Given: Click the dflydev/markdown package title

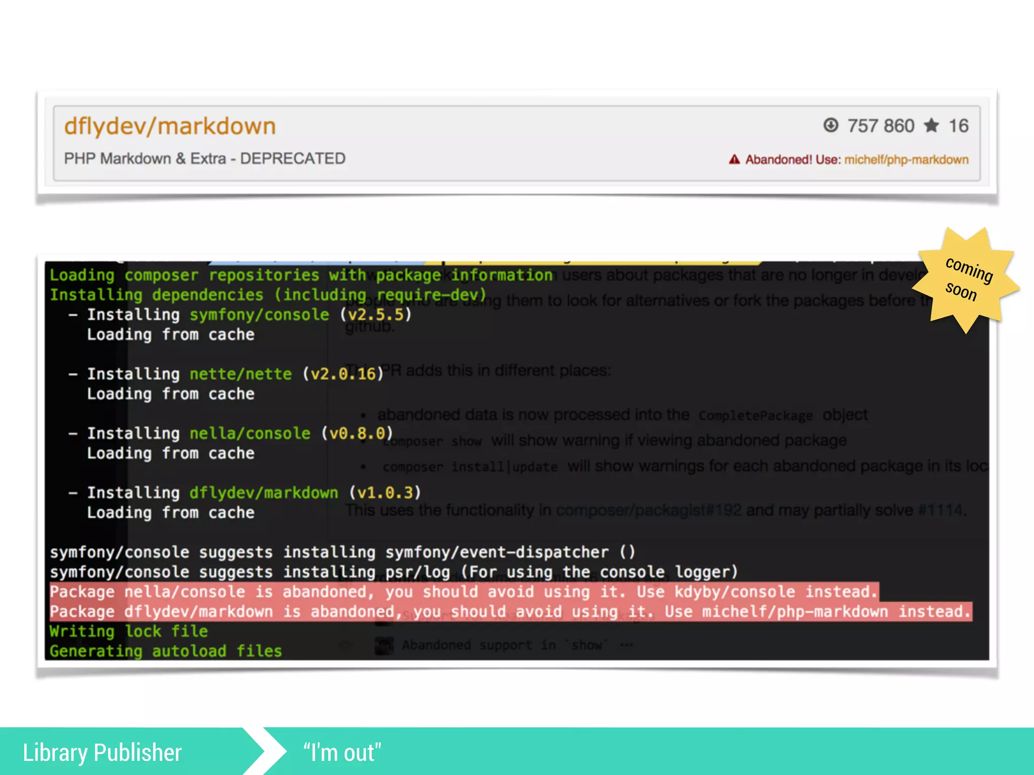Looking at the screenshot, I should tap(170, 126).
